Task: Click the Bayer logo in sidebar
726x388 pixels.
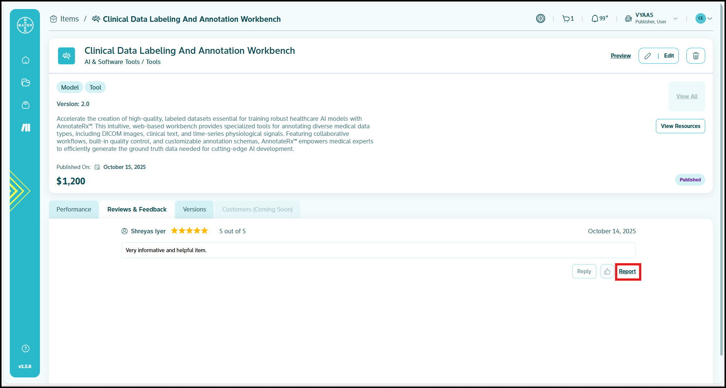Action: pyautogui.click(x=25, y=25)
